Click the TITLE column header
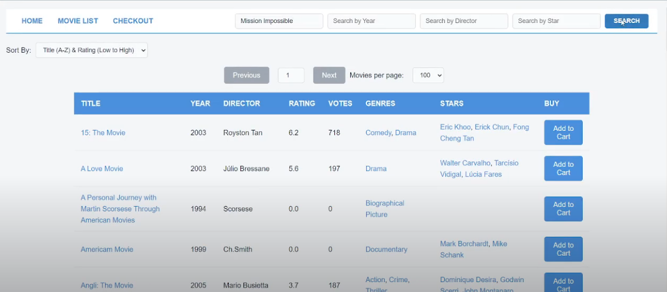This screenshot has height=292, width=667. [91, 103]
